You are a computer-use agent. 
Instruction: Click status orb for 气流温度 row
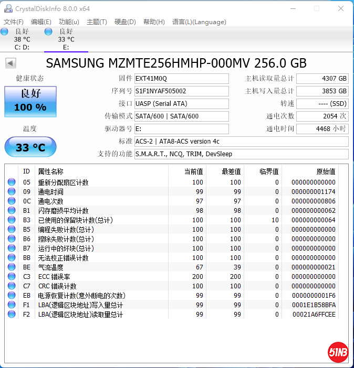pyautogui.click(x=12, y=267)
